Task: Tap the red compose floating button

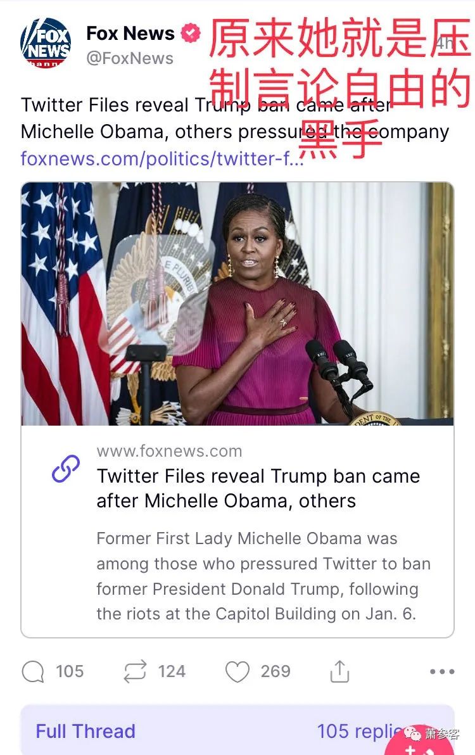Action: coord(419,744)
